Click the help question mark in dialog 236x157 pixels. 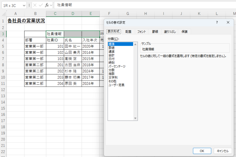pos(217,22)
